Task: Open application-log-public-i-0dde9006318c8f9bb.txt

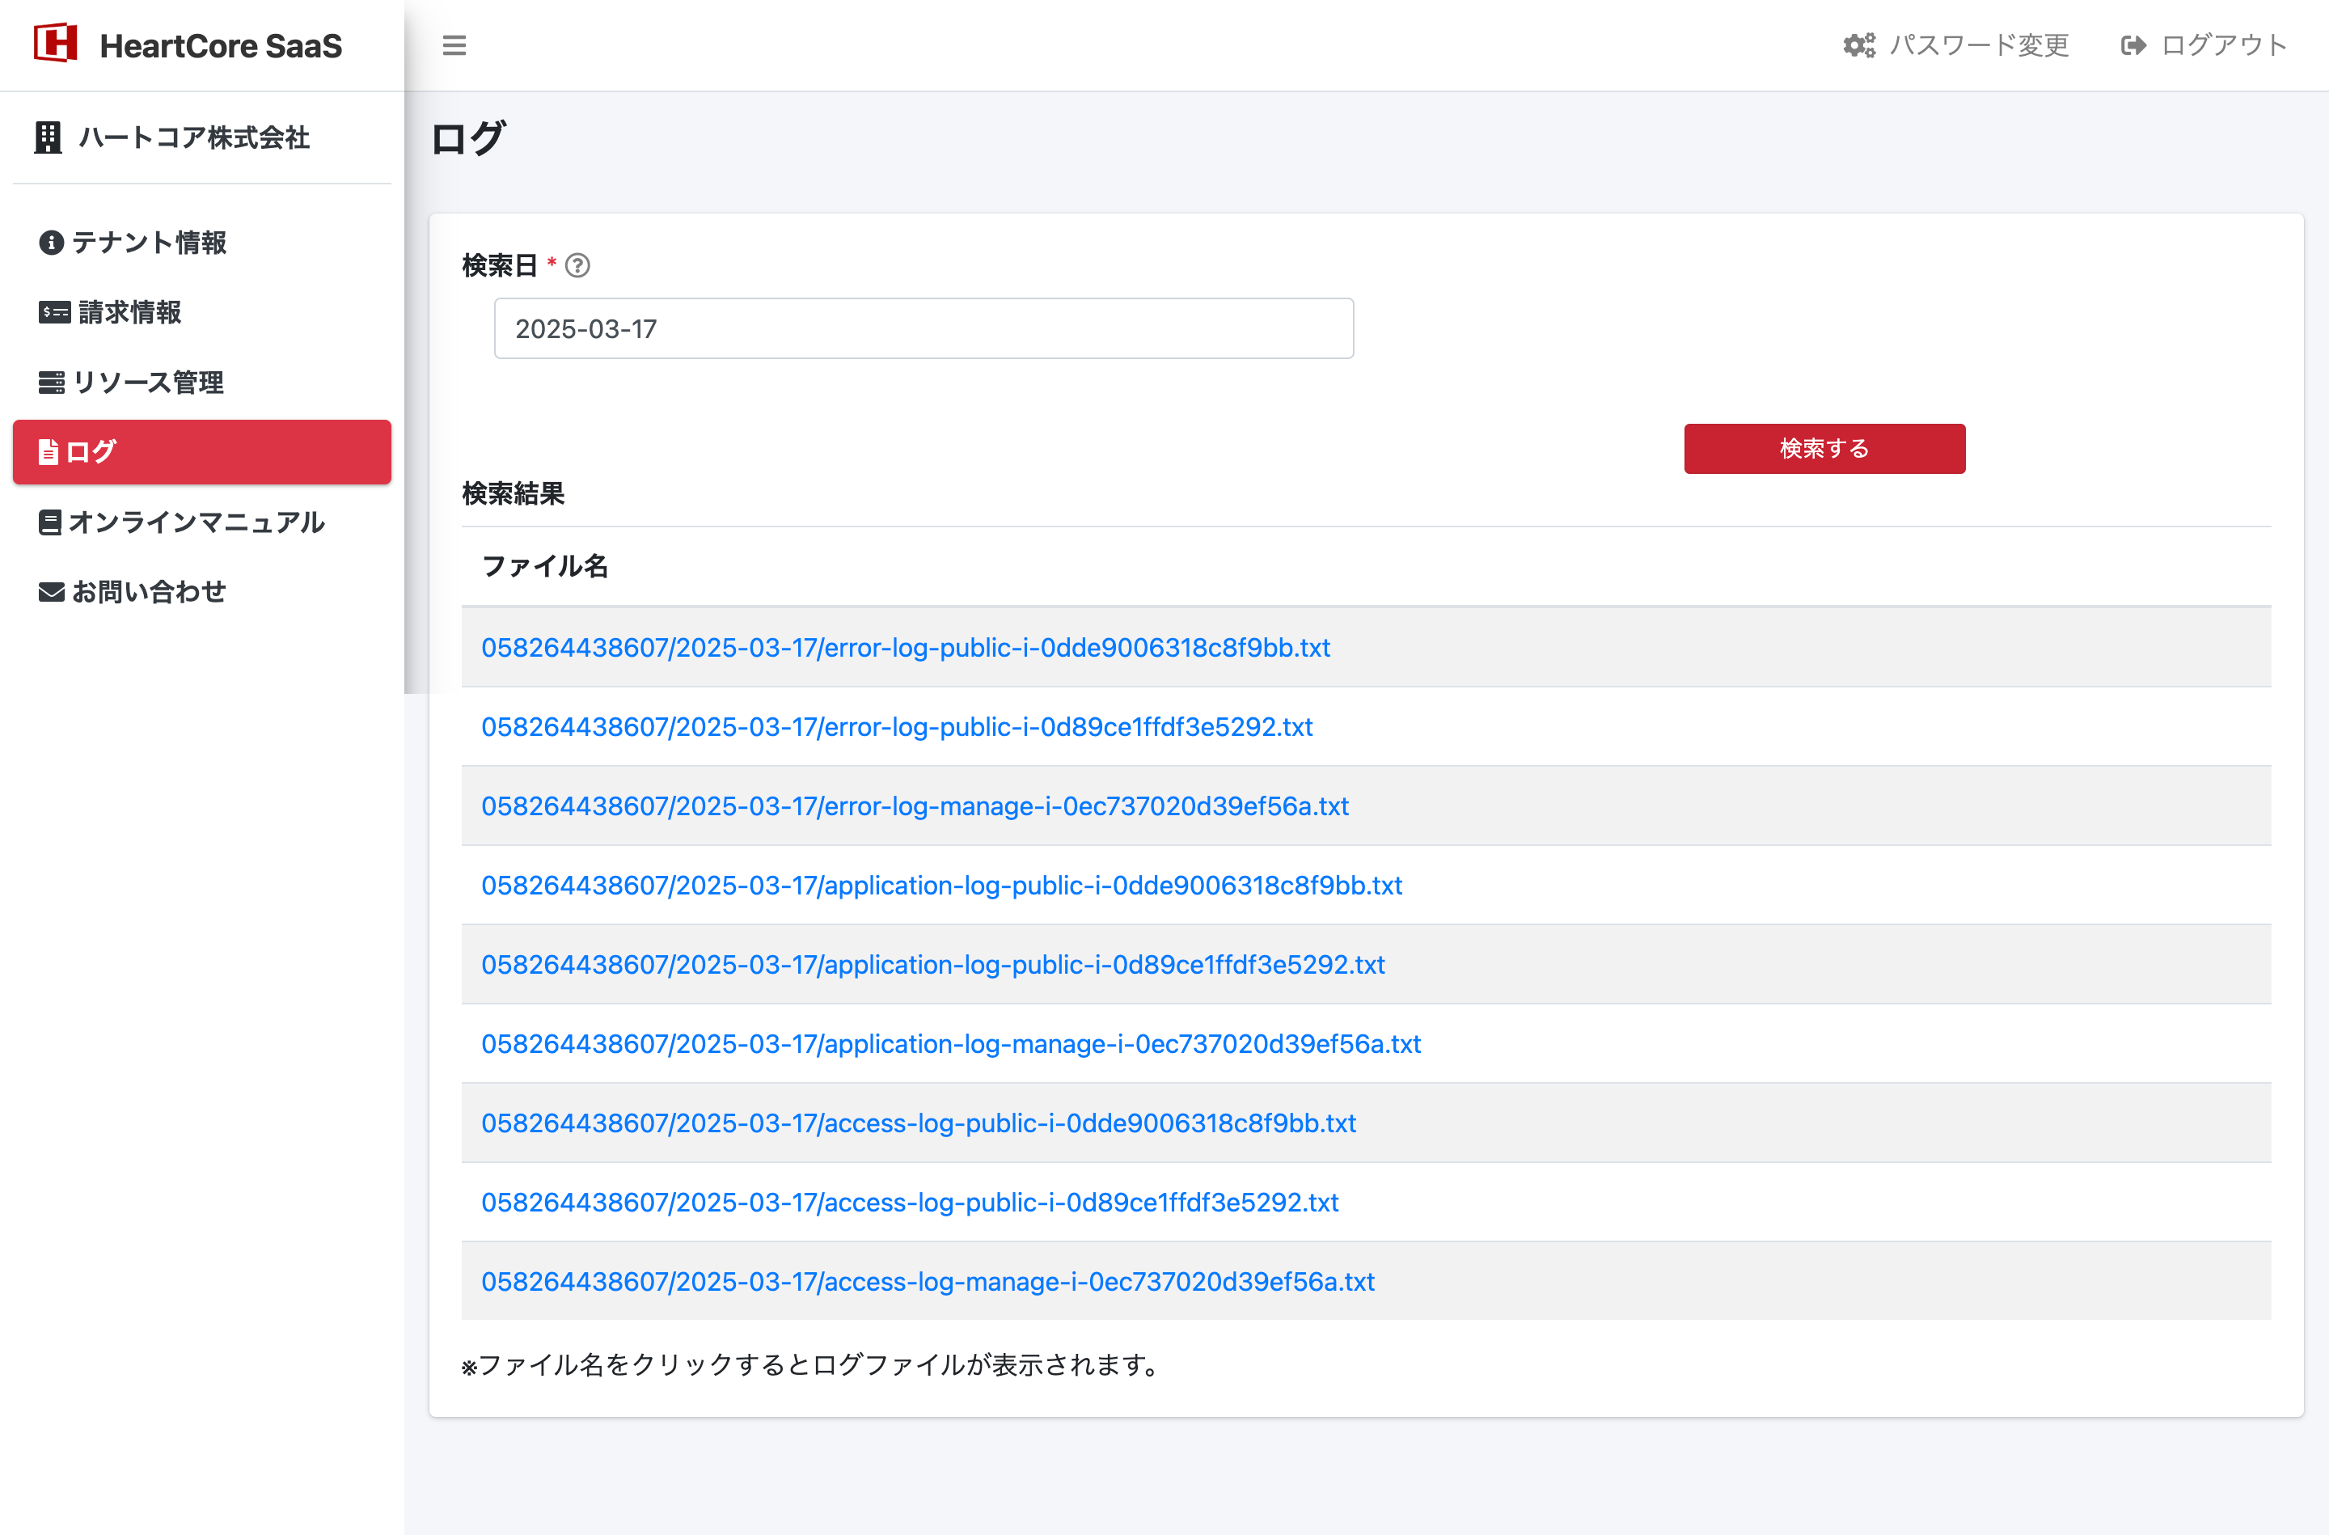Action: coord(941,885)
